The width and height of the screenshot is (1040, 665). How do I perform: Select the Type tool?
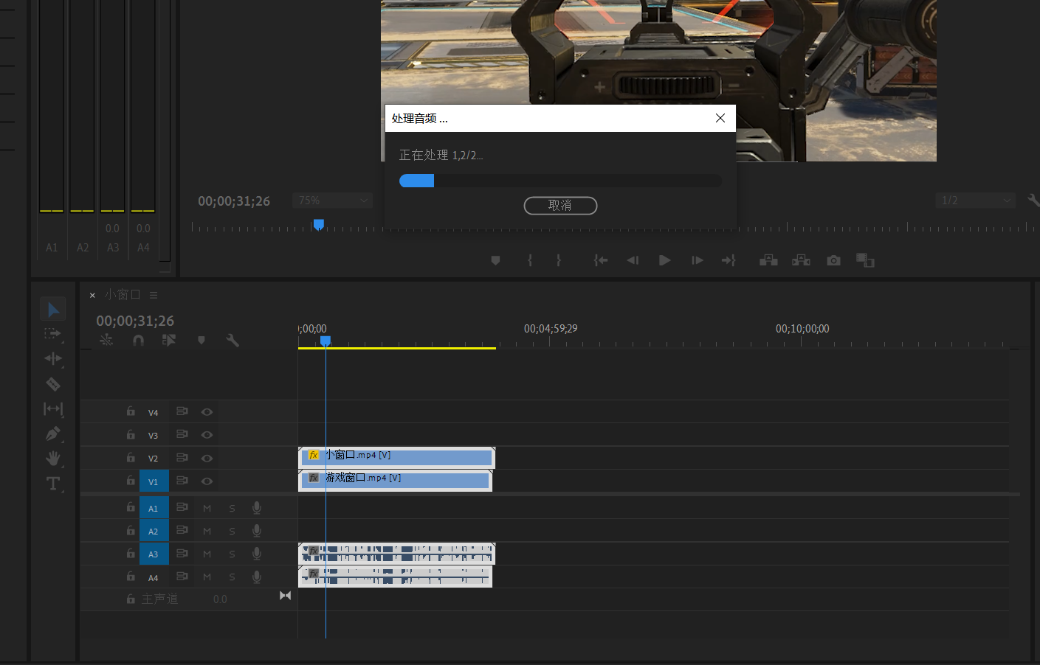coord(53,484)
